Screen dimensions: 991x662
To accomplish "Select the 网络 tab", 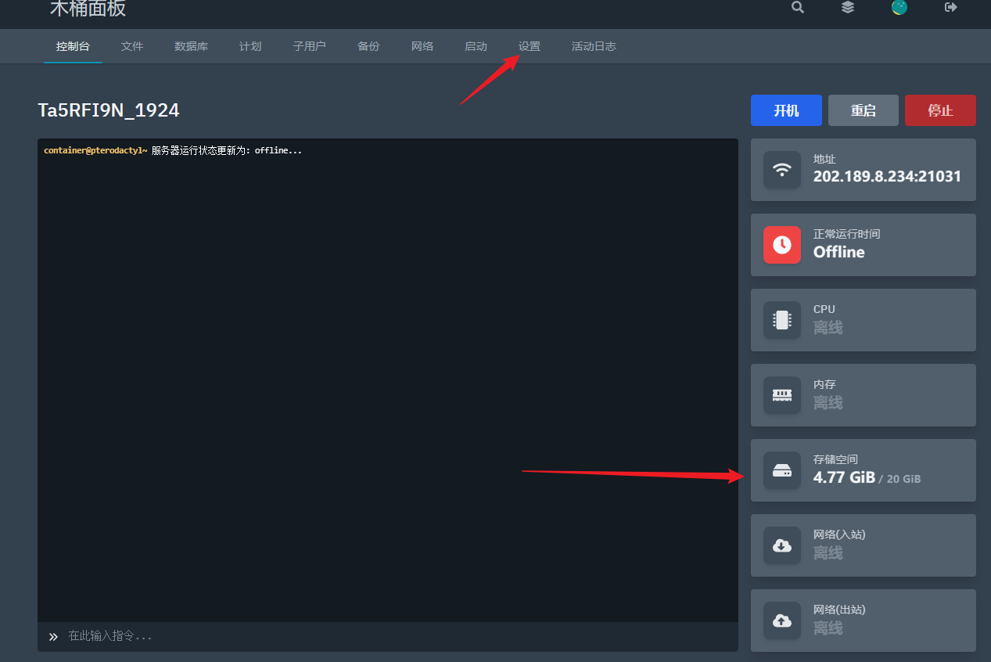I will tap(422, 46).
